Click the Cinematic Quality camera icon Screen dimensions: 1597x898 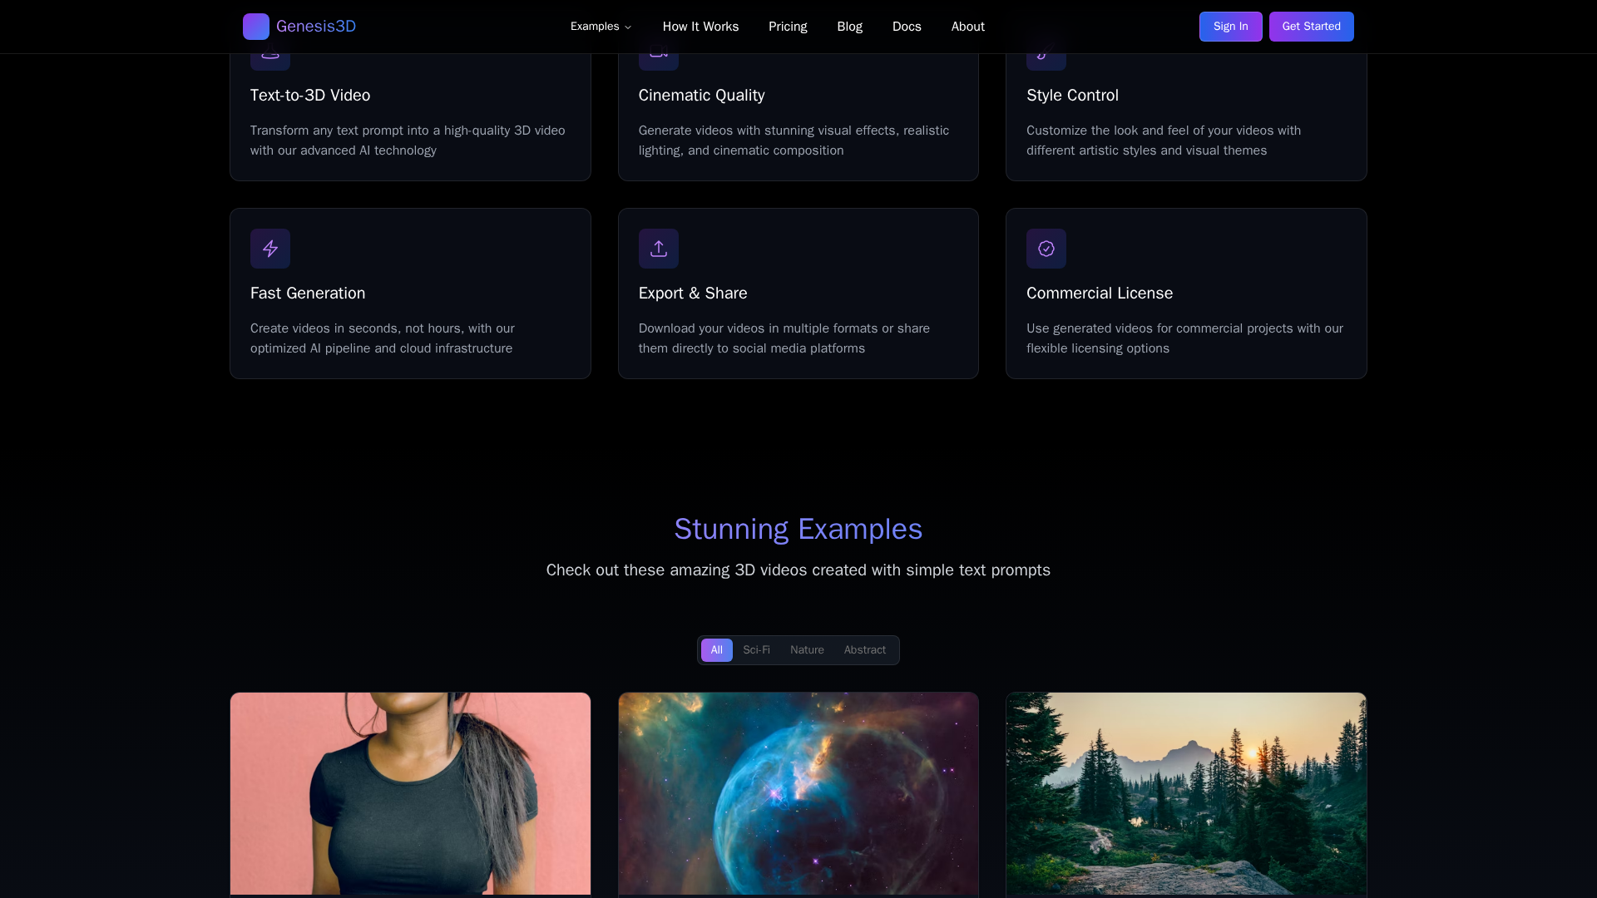pos(658,61)
